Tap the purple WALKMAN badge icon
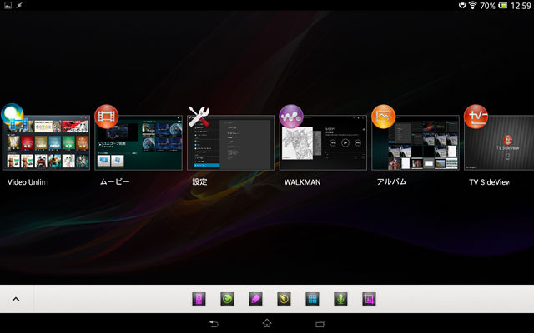534x333 pixels. point(291,117)
